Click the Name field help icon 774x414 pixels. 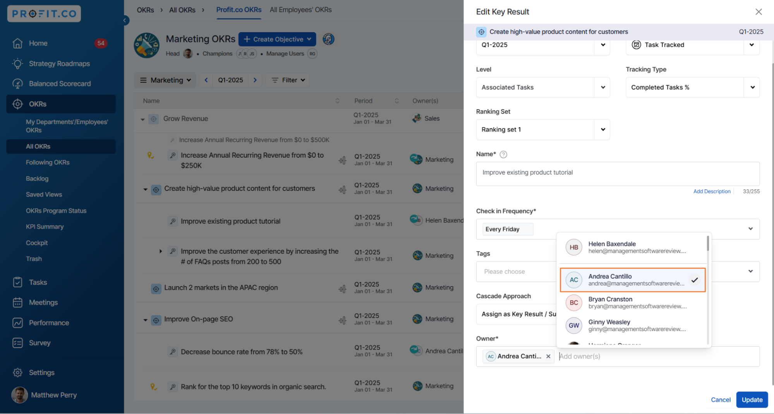click(503, 154)
